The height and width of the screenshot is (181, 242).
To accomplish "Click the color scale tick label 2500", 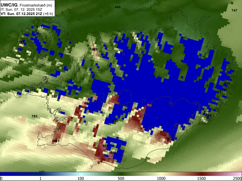I will pyautogui.click(x=237, y=178).
